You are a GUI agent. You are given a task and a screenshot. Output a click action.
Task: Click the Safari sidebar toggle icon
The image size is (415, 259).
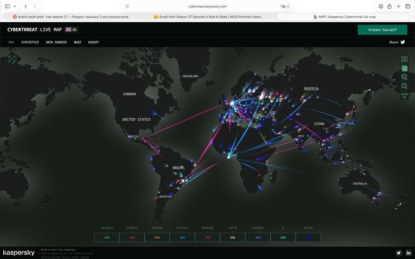(7, 6)
